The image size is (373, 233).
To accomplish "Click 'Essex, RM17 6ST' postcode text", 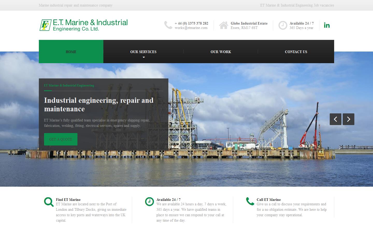I will 244,28.
